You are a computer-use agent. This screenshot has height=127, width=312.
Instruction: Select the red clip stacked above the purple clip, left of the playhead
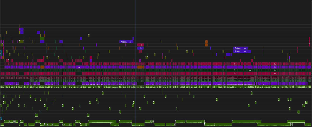click(91, 58)
